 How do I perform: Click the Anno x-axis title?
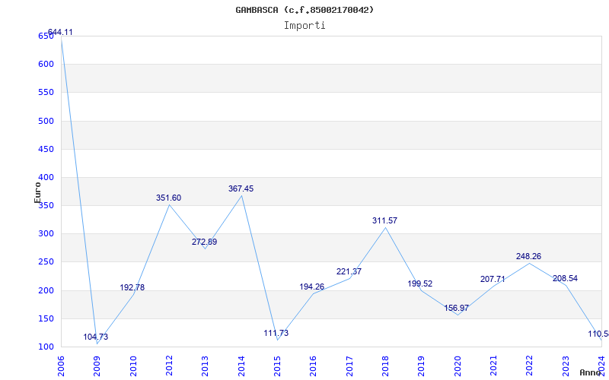point(589,372)
